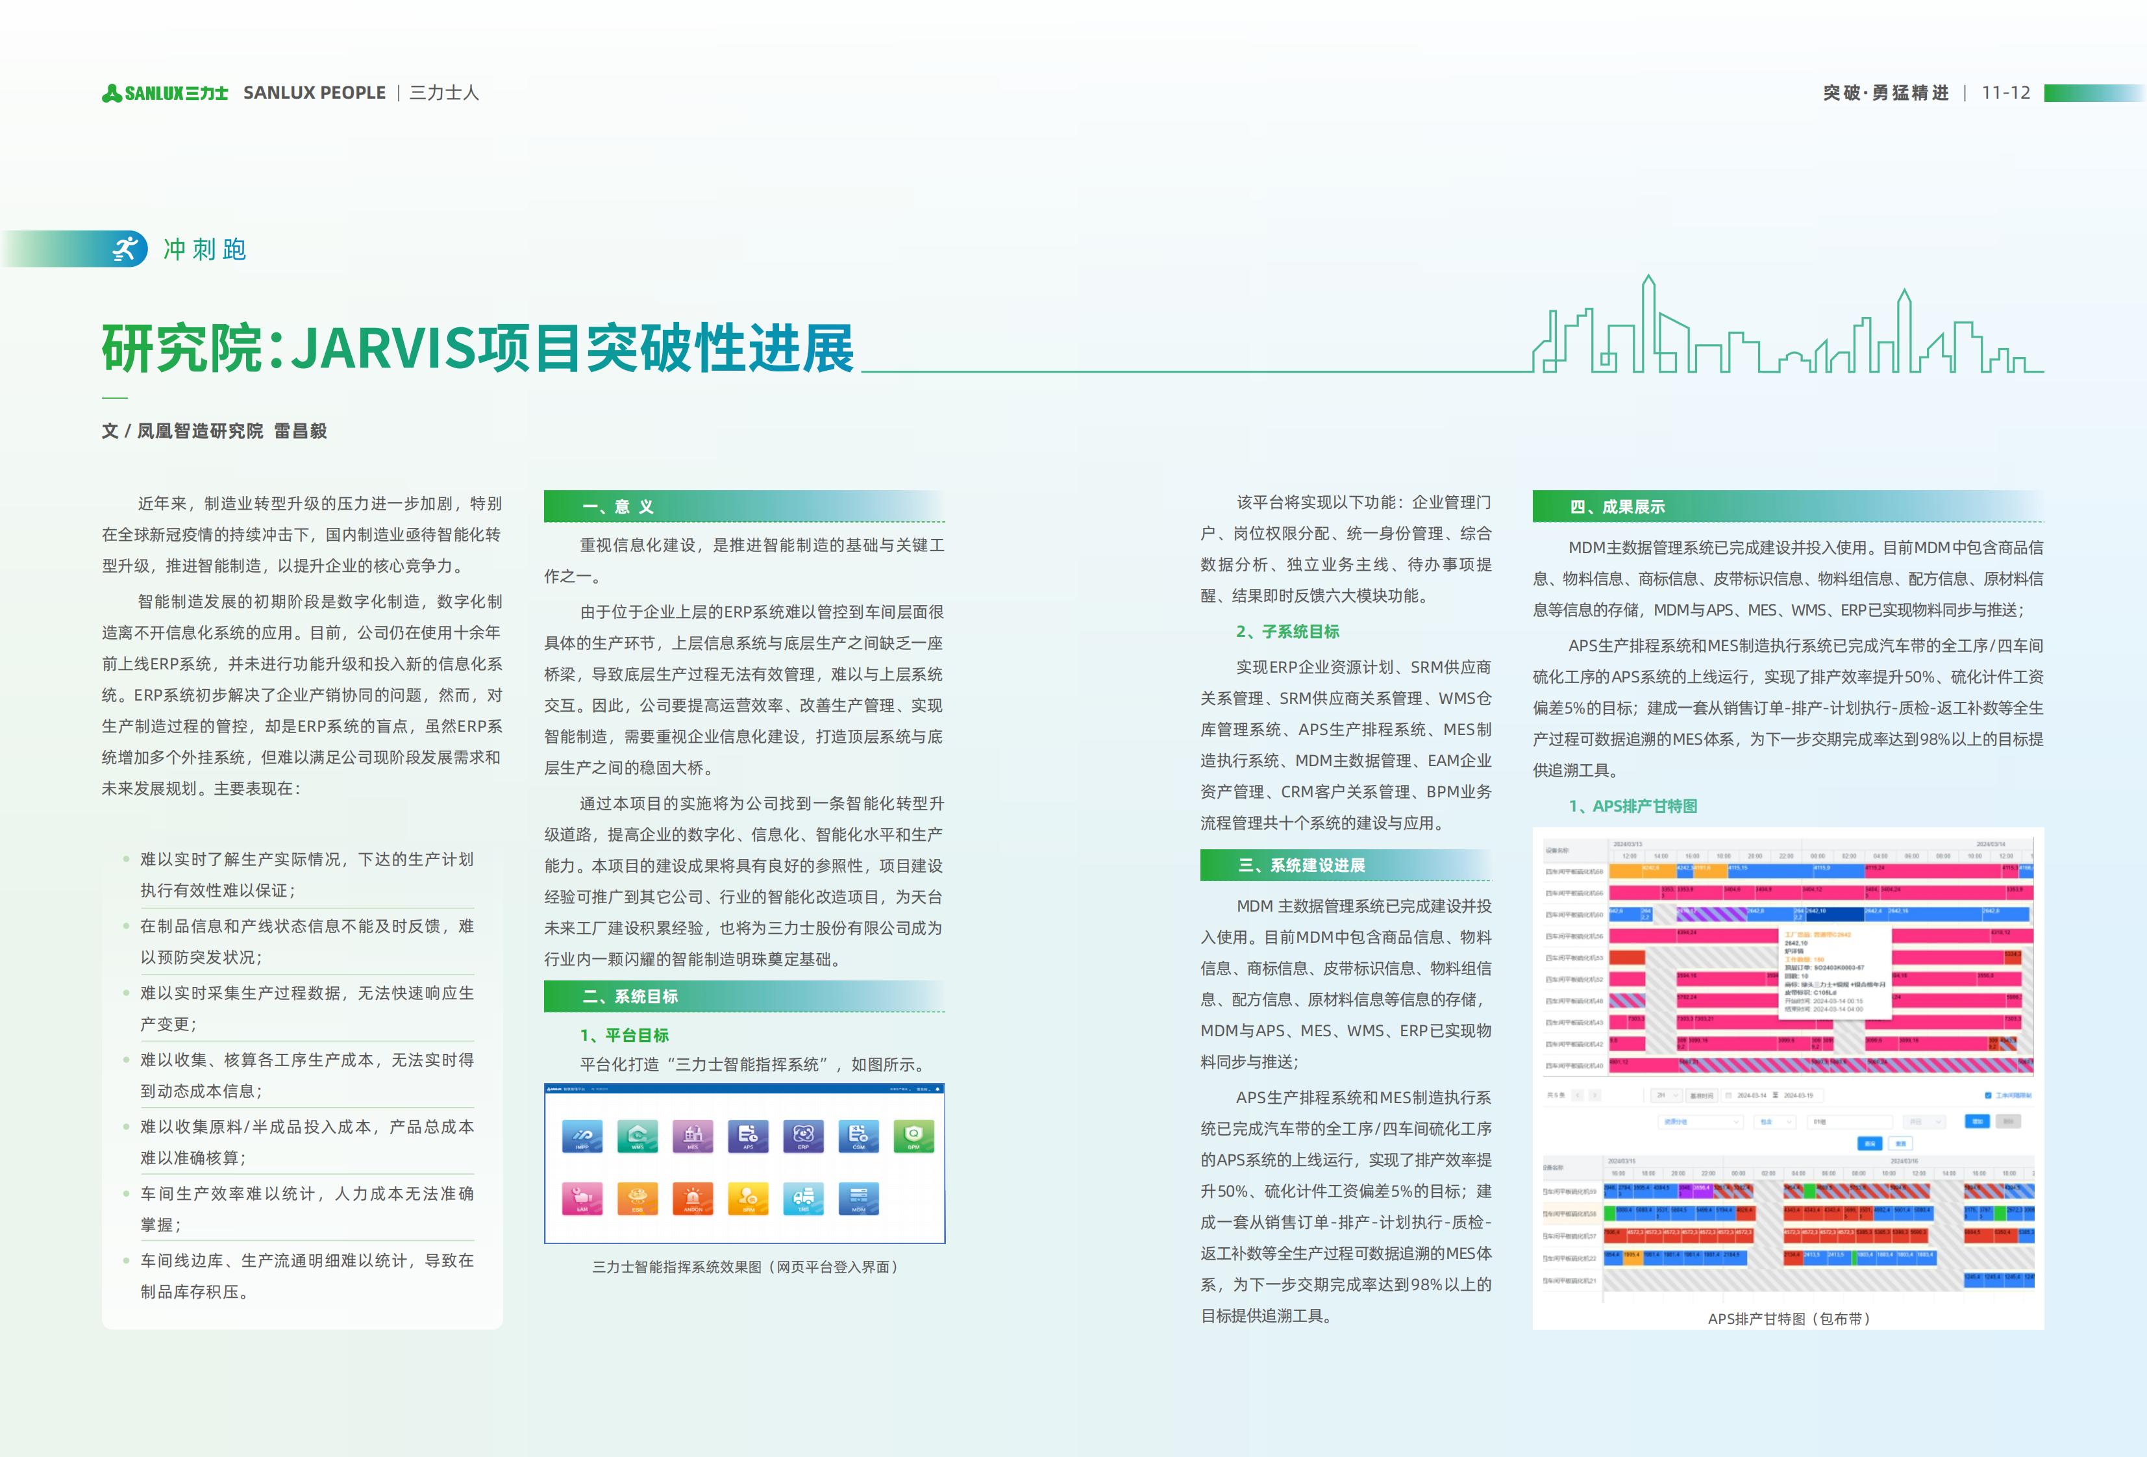
Task: Click the header slogan 突破·勇猛精进
Action: (1885, 92)
